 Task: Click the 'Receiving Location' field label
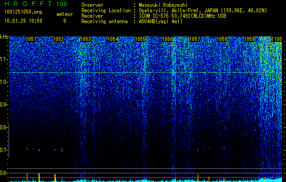tap(106, 10)
